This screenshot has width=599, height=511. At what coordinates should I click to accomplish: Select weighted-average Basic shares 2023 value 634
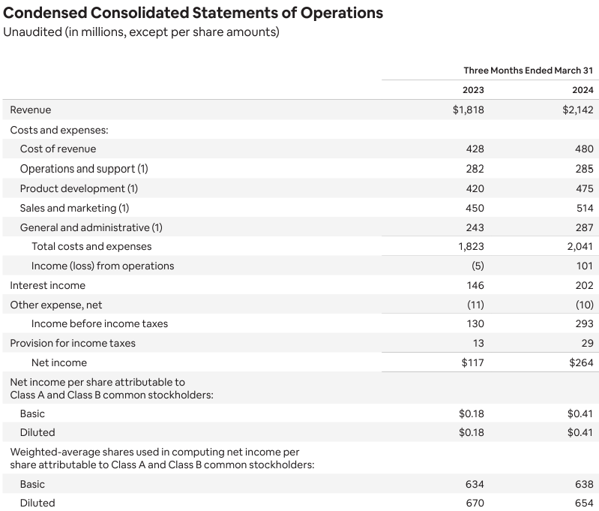click(475, 484)
